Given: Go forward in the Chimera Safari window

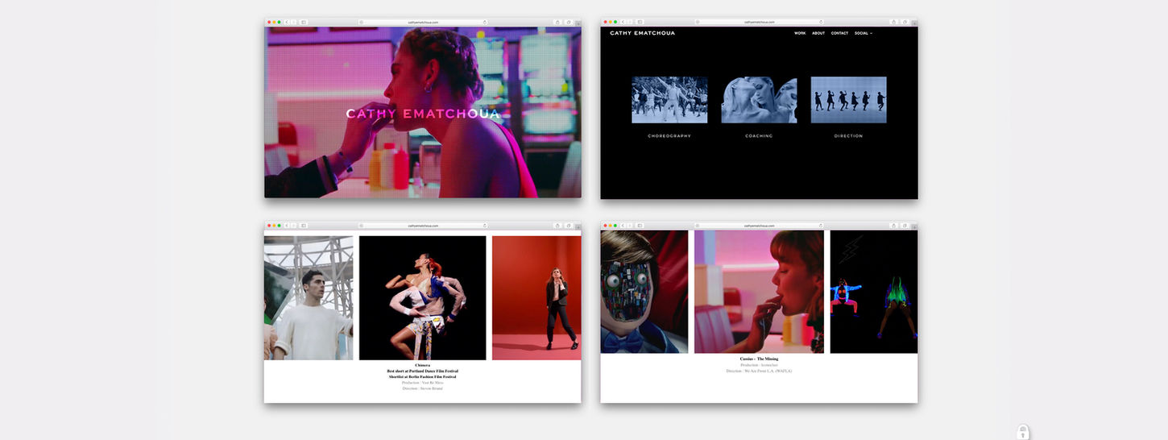Looking at the screenshot, I should [x=293, y=226].
